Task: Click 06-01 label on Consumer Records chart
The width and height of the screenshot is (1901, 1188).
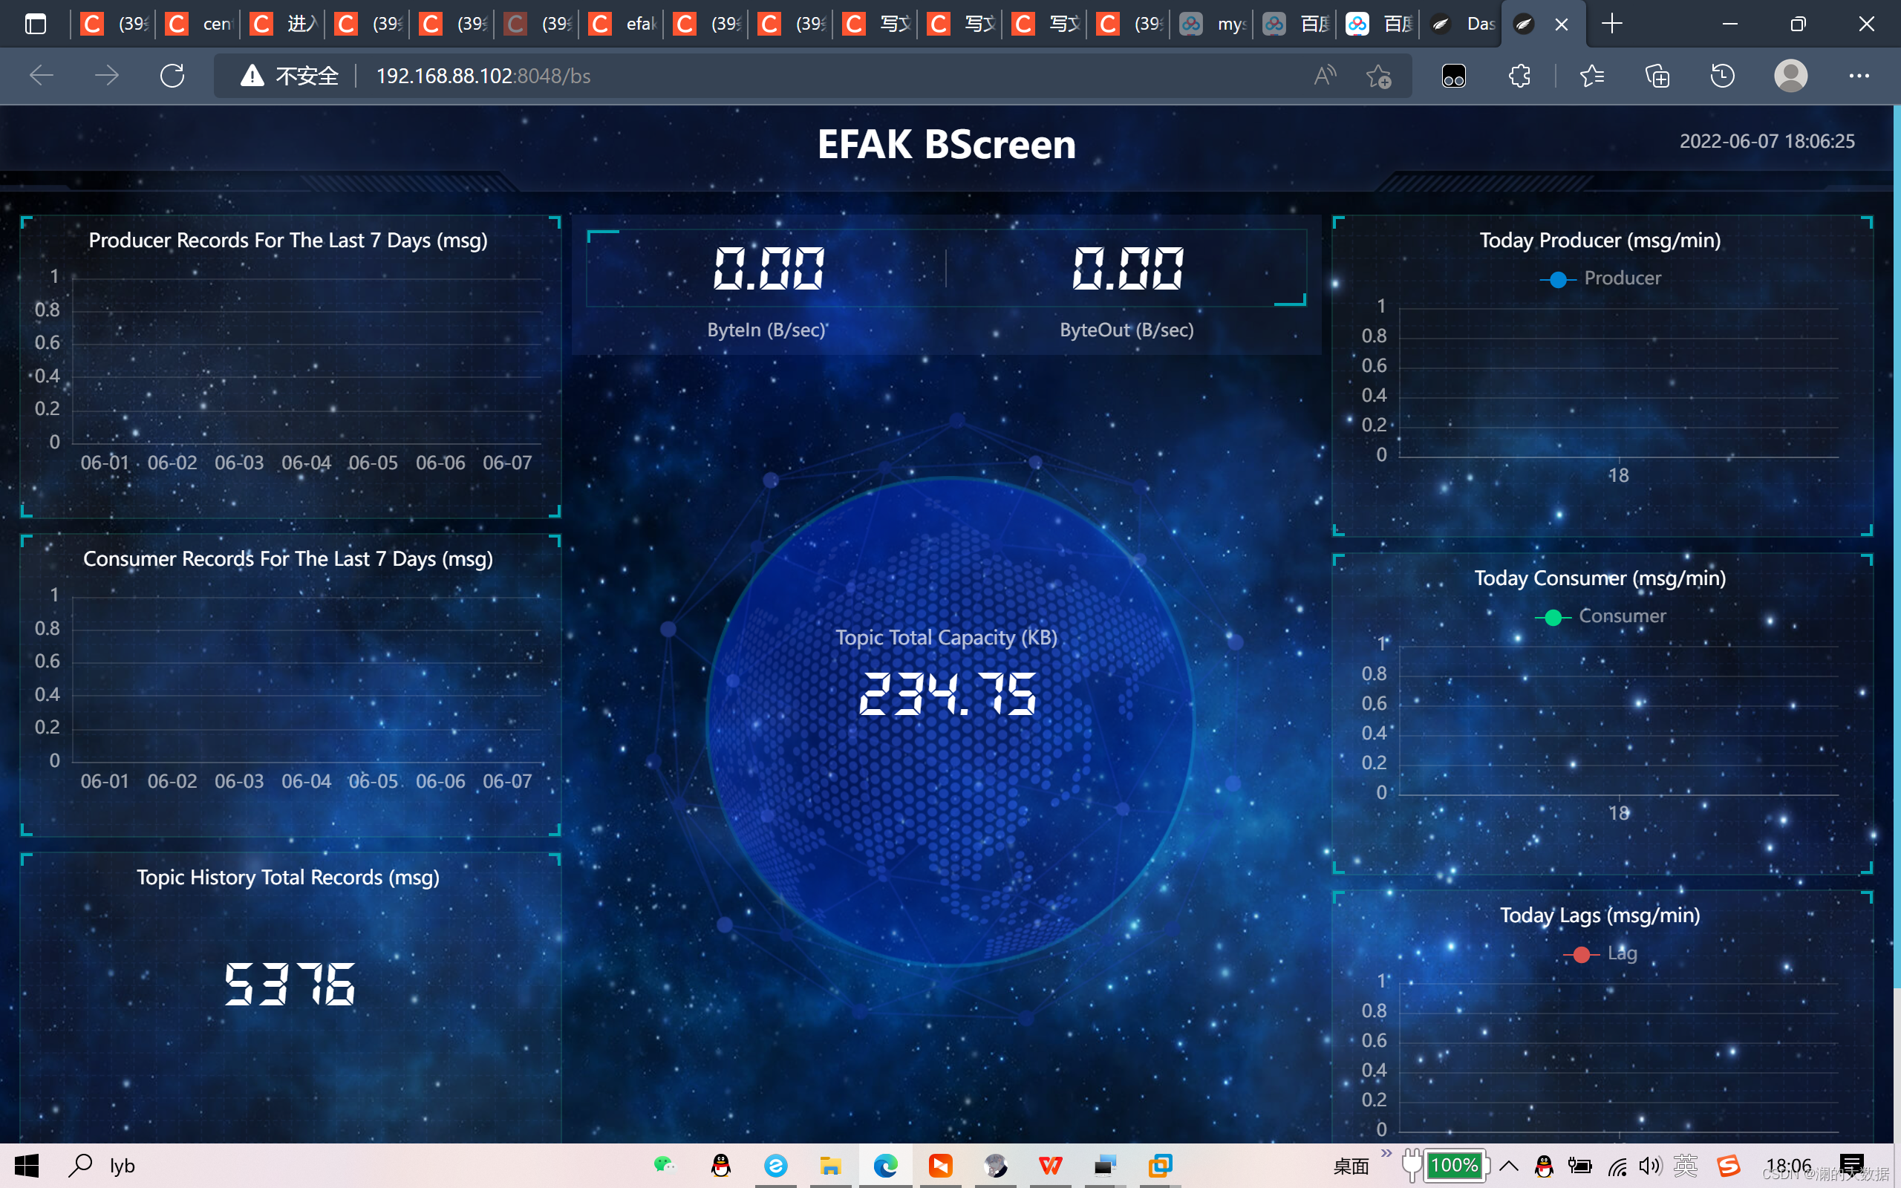Action: tap(105, 782)
